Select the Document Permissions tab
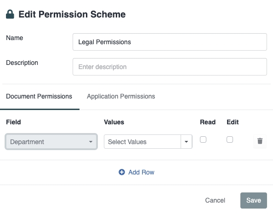The image size is (273, 215). [x=39, y=96]
